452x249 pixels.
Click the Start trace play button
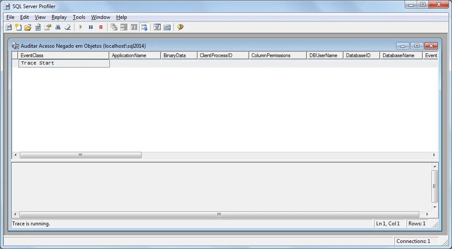(81, 28)
